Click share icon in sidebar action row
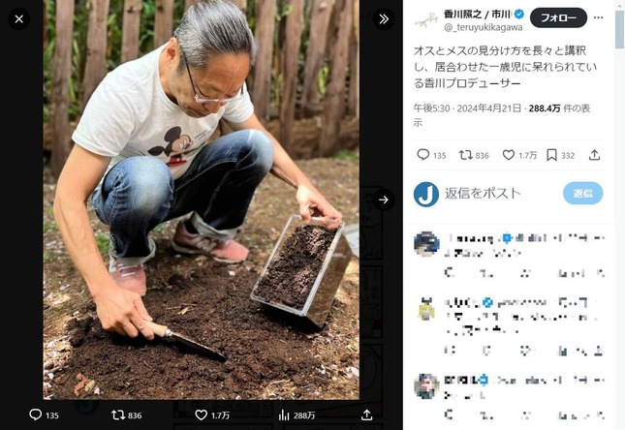The width and height of the screenshot is (625, 430). coord(594,155)
